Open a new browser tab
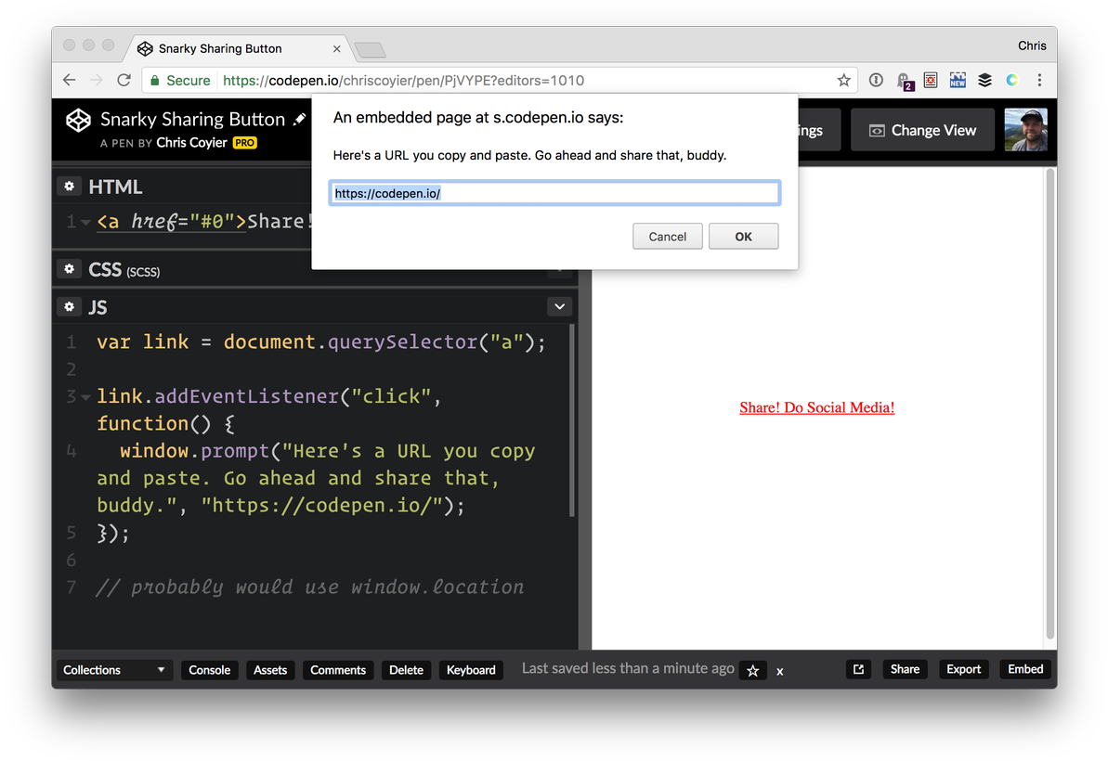The width and height of the screenshot is (1108, 761). [371, 49]
